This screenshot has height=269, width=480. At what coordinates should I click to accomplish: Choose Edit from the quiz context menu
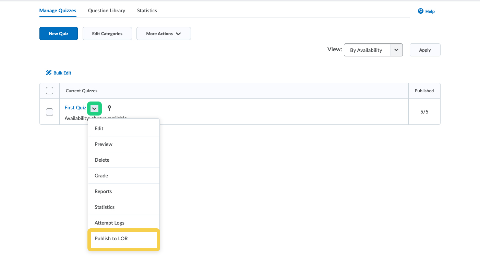(x=99, y=129)
